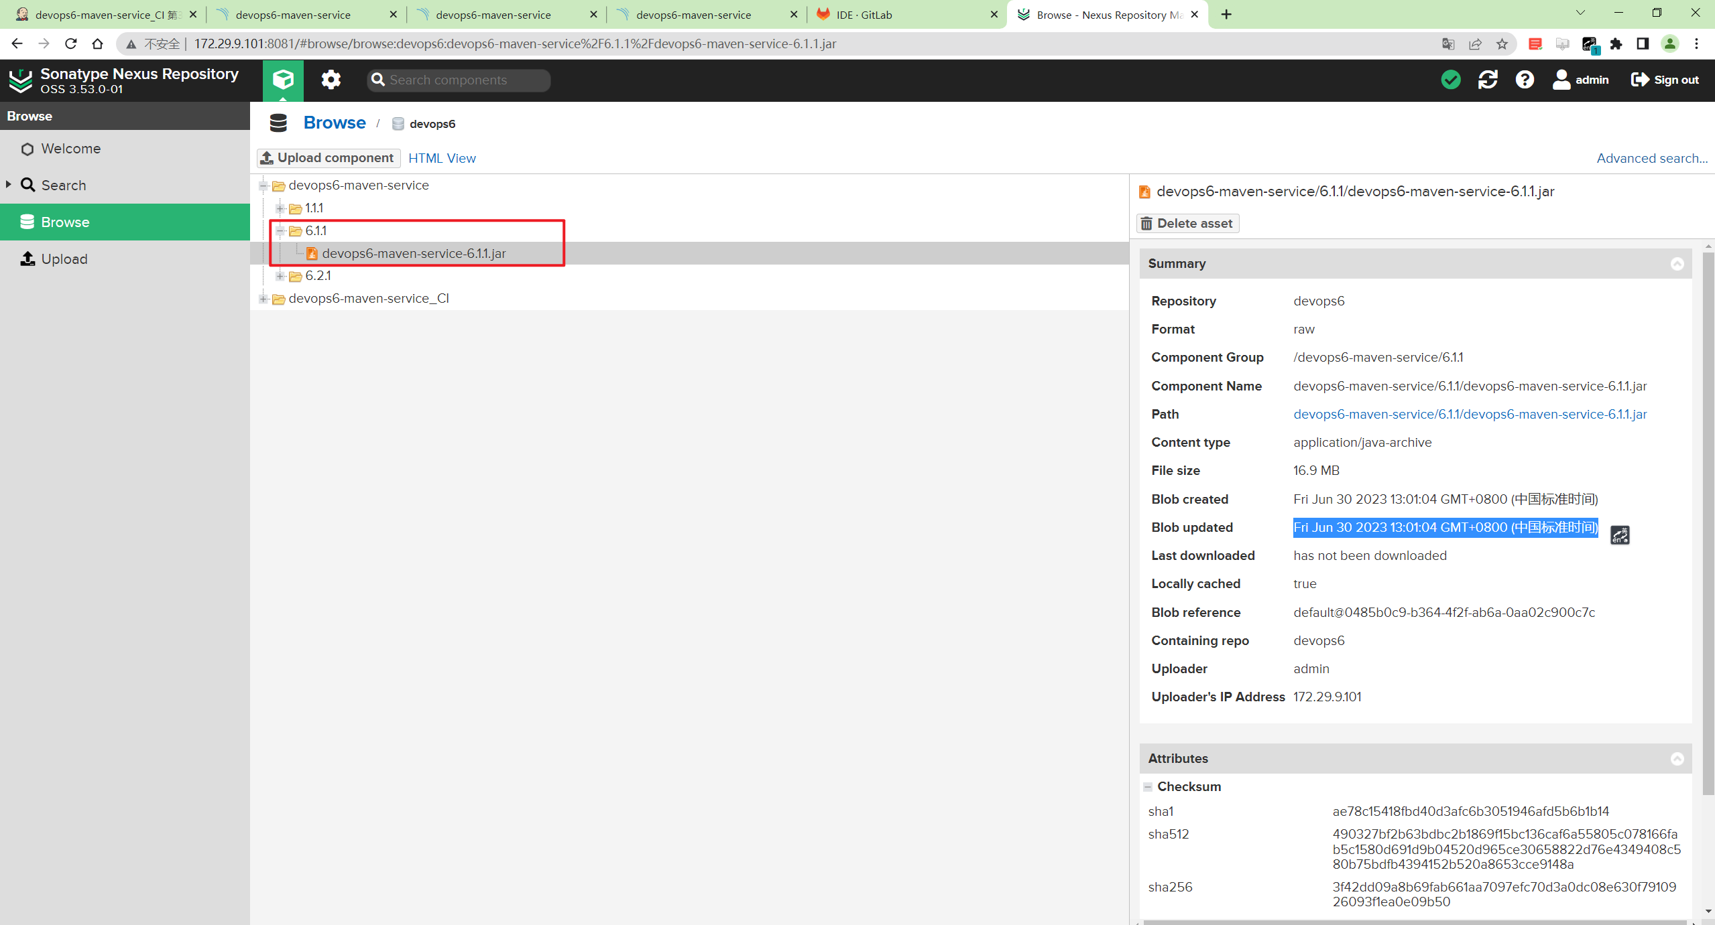Click the admin user account icon
Viewport: 1715px width, 925px height.
1580,80
